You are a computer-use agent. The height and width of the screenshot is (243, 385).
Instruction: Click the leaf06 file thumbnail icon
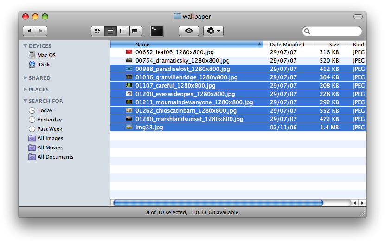point(129,52)
